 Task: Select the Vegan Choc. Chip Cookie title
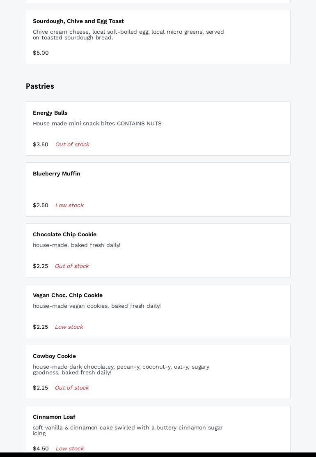coord(68,295)
